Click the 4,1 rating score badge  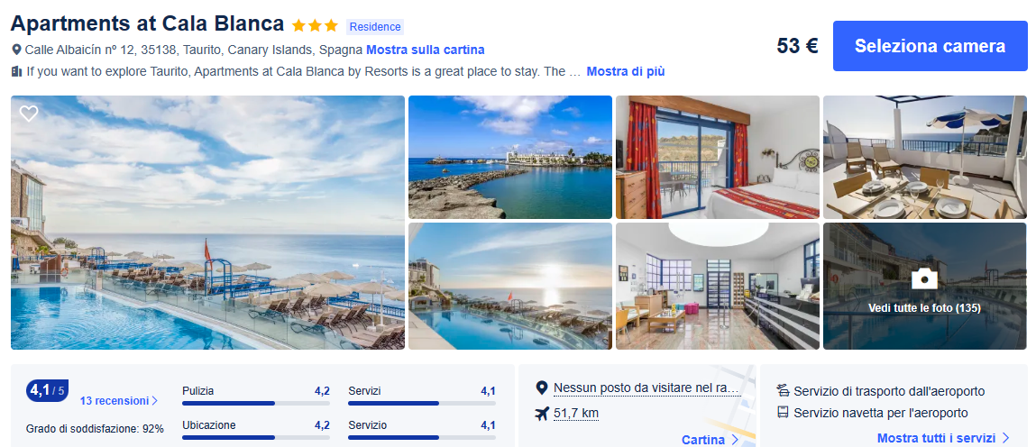47,390
